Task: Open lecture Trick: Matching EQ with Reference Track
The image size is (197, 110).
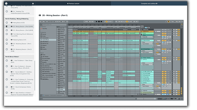Action: pos(22,35)
